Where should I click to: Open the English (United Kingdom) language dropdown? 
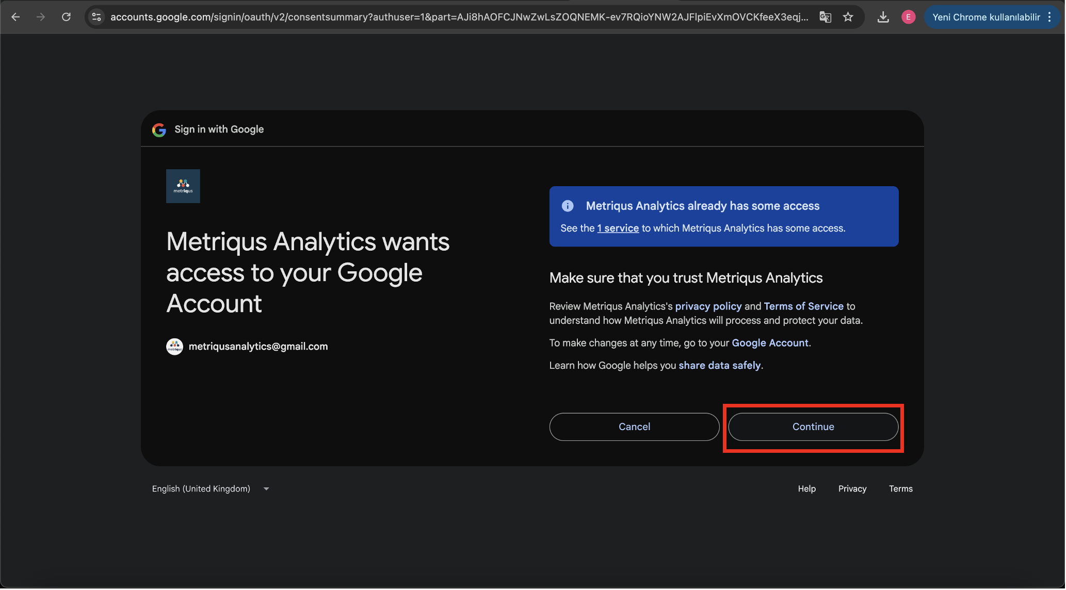coord(211,489)
